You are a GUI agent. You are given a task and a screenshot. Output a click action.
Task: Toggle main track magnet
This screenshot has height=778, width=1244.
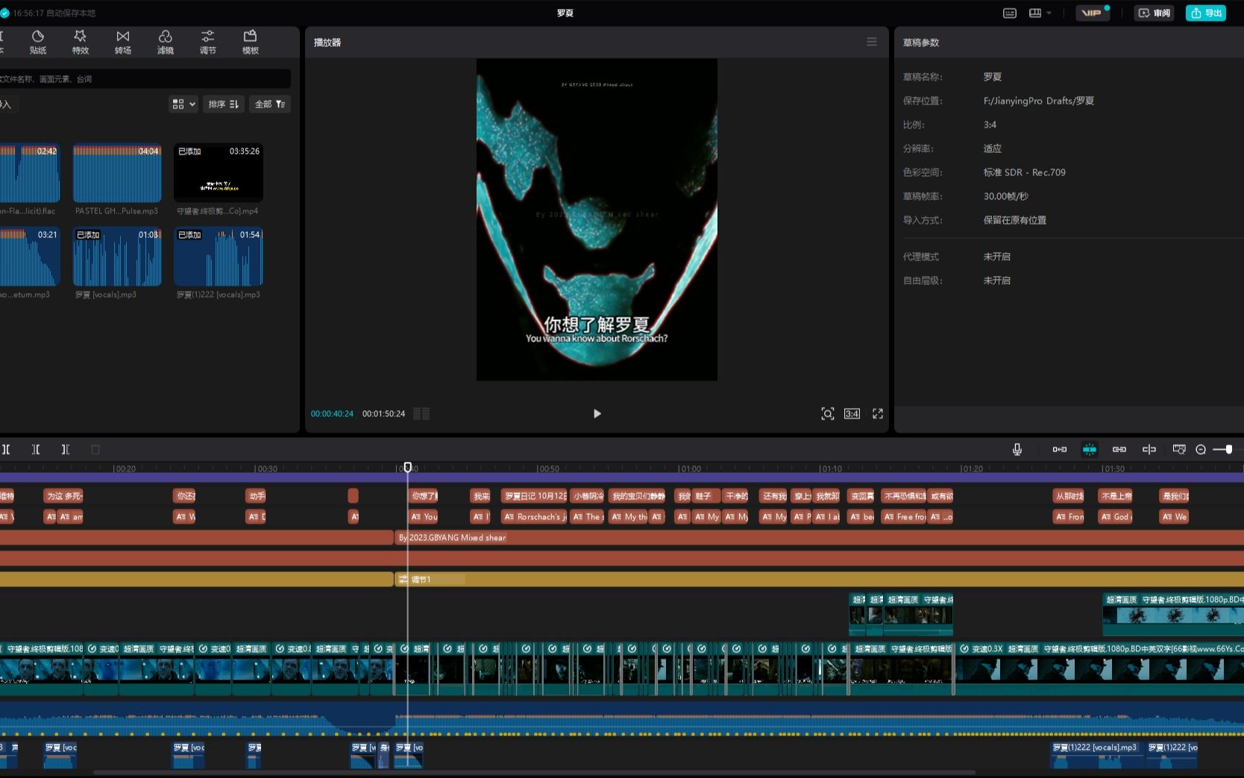pyautogui.click(x=1060, y=449)
